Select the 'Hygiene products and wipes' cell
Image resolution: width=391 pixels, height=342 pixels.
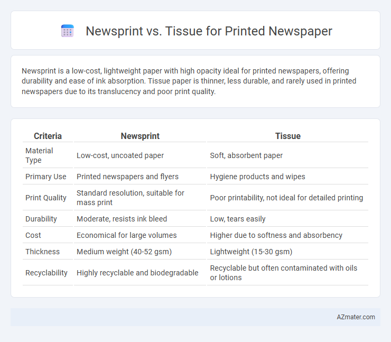(258, 177)
